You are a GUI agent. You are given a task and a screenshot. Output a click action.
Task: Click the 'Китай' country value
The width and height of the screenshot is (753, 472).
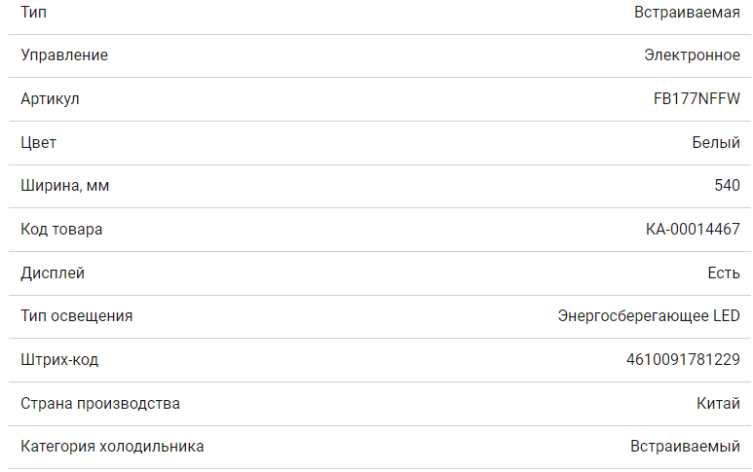click(x=719, y=403)
